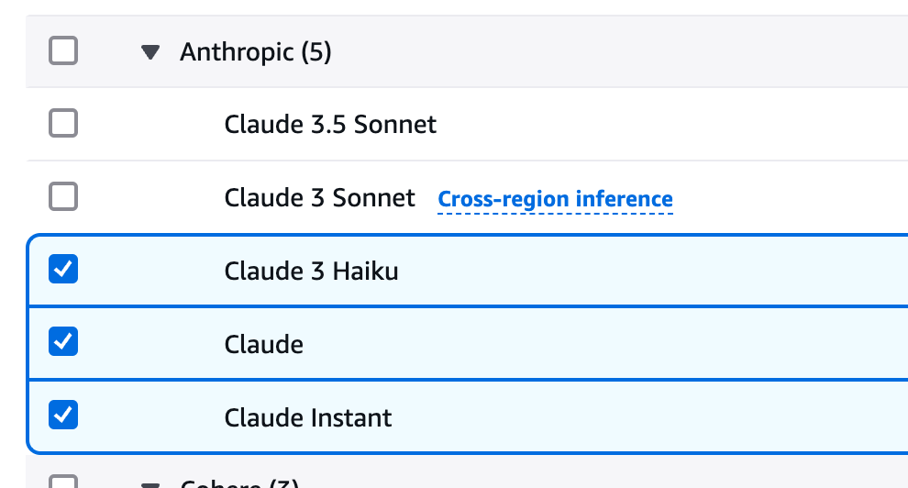Check the Anthropic (5) group checkbox
This screenshot has width=908, height=488.
[63, 51]
